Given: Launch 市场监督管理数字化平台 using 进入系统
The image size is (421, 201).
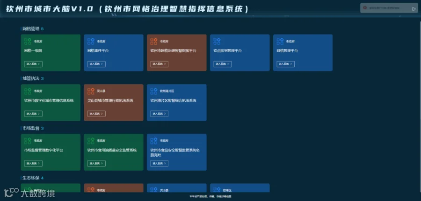Looking at the screenshot, I should (x=33, y=163).
